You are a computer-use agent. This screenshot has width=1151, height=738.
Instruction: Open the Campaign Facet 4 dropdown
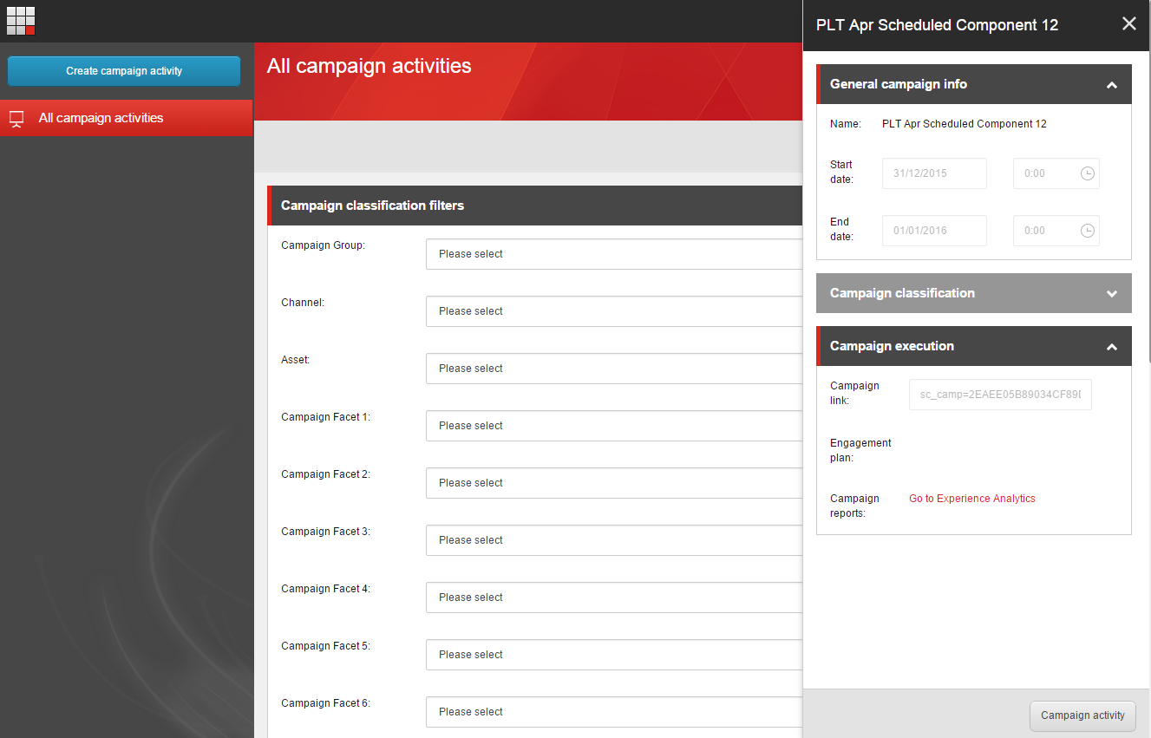point(614,598)
